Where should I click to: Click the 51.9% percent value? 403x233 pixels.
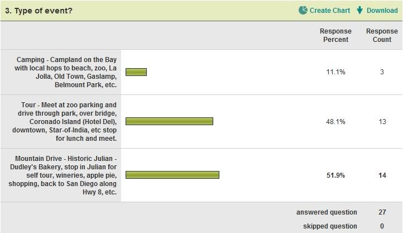pos(335,175)
